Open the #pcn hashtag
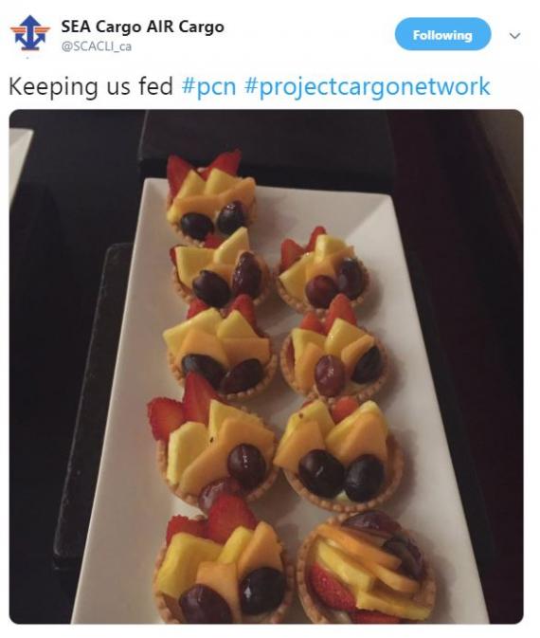 (x=208, y=86)
